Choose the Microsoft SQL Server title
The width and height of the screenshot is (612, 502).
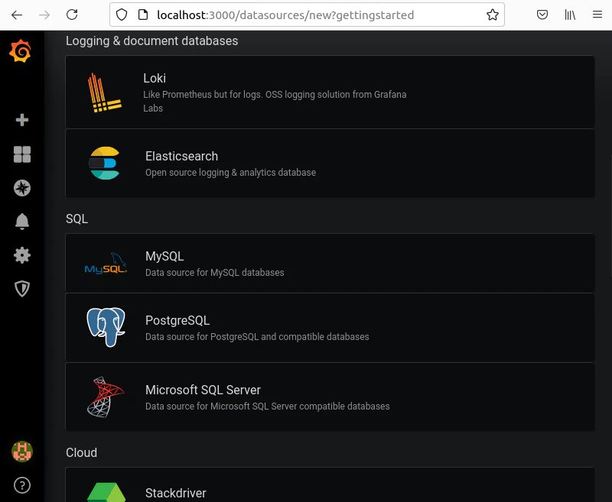pos(203,390)
